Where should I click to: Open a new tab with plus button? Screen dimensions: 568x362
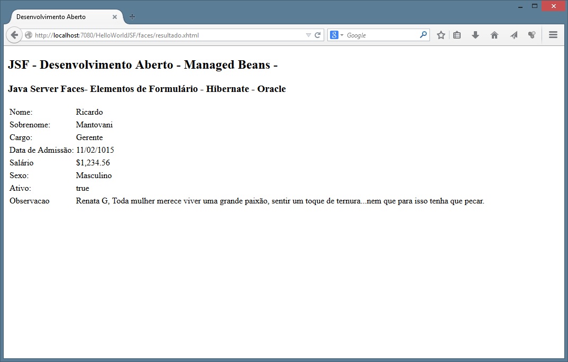click(132, 17)
